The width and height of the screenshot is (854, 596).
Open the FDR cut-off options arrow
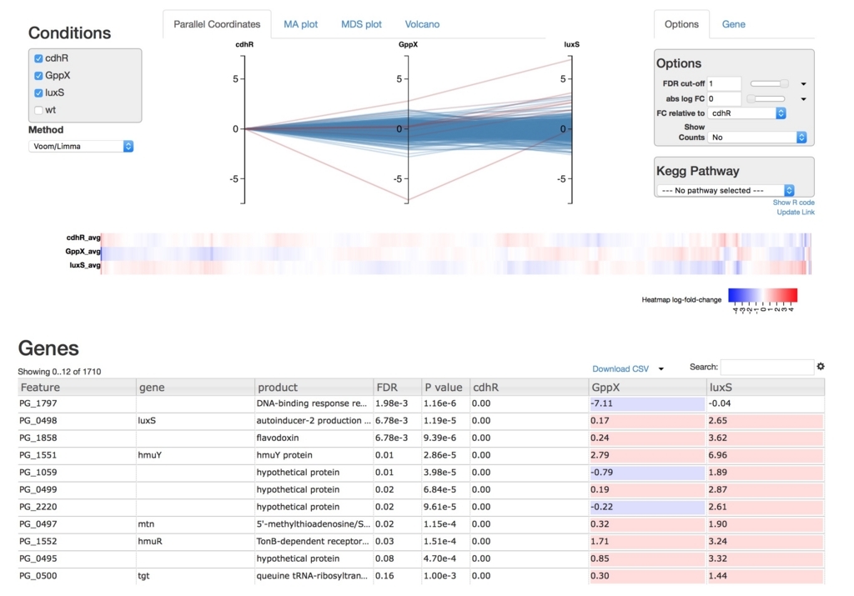point(801,83)
